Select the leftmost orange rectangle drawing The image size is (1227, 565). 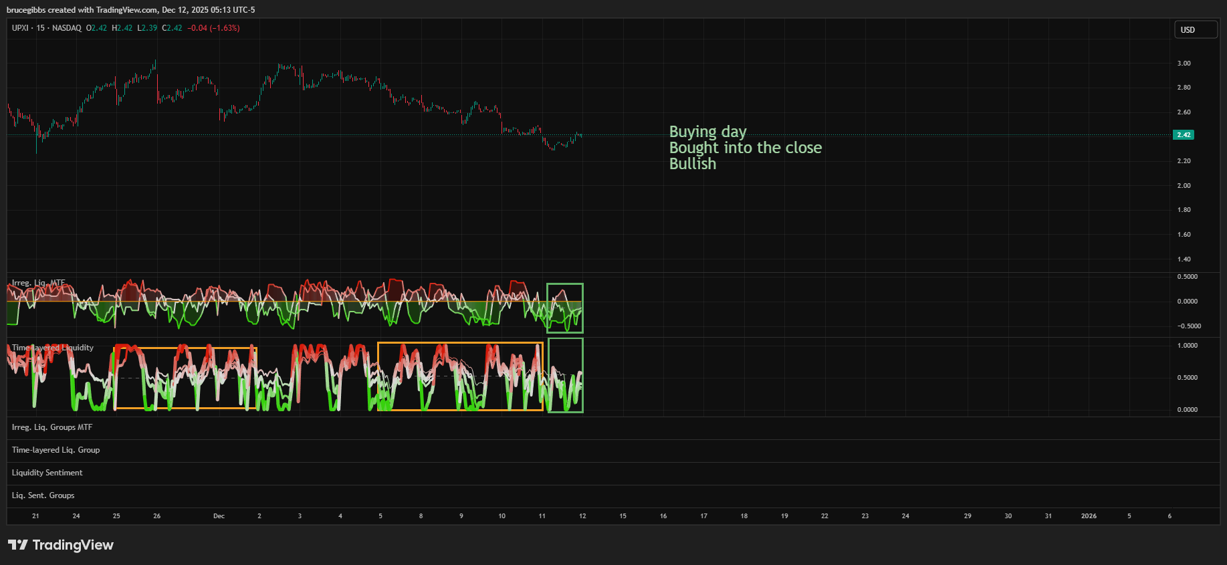(x=185, y=348)
